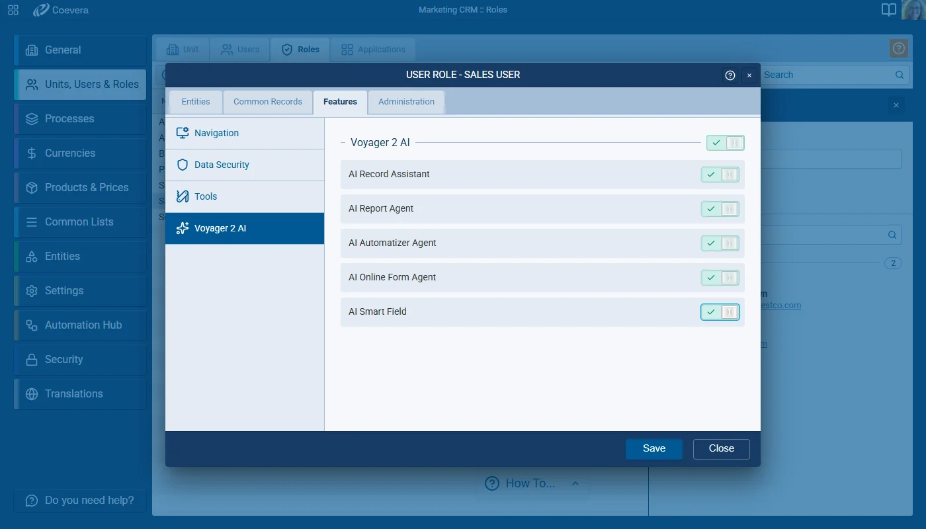The width and height of the screenshot is (926, 529).
Task: Click the AI Record Assistant label
Action: 389,175
